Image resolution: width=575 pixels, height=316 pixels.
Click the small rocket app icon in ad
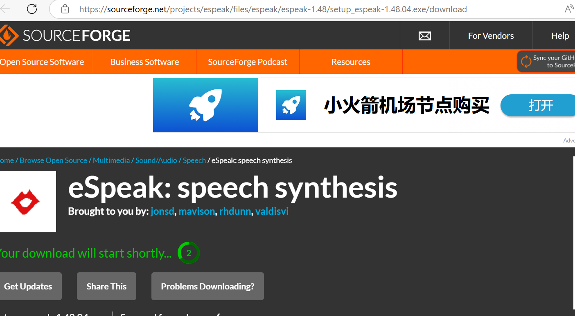click(291, 105)
